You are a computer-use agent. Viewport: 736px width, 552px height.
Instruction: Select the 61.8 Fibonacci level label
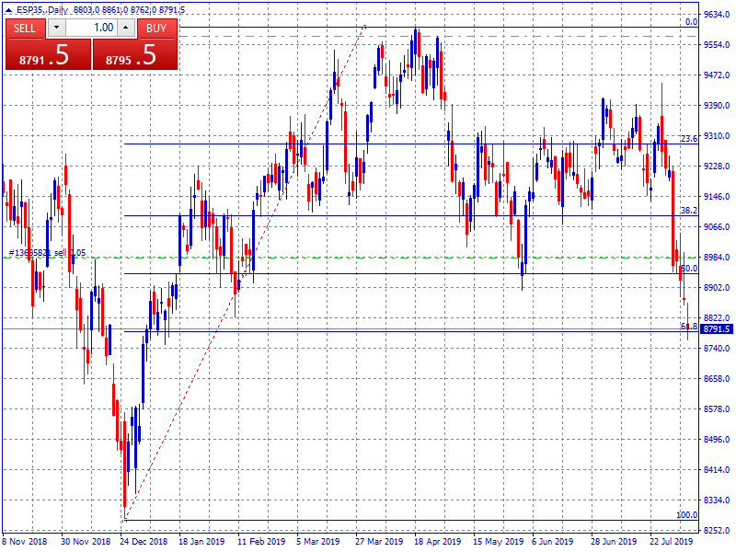point(688,326)
